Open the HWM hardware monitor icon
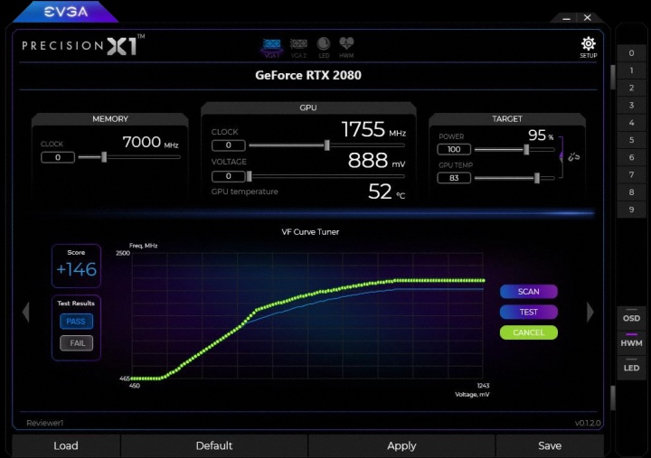The width and height of the screenshot is (651, 458). coord(346,48)
